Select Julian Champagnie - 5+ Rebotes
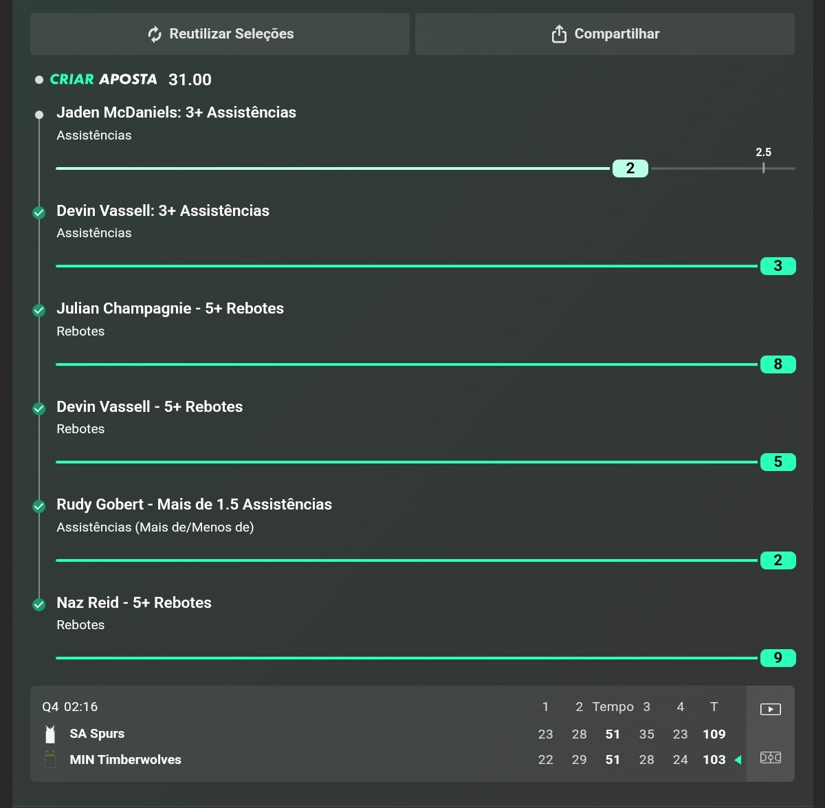Viewport: 825px width, 808px height. point(170,309)
